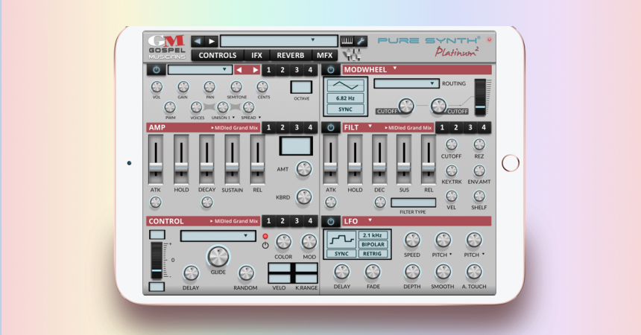Switch to the MFX tab
This screenshot has width=641, height=335.
click(324, 55)
